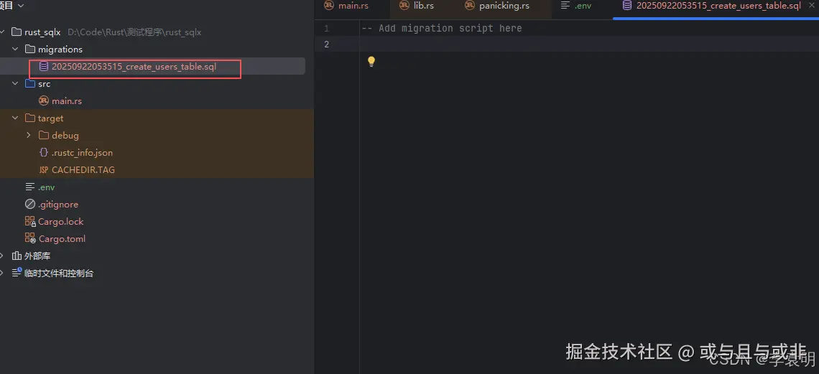
Task: Click the ignore icon beside .gitignore
Action: (29, 204)
